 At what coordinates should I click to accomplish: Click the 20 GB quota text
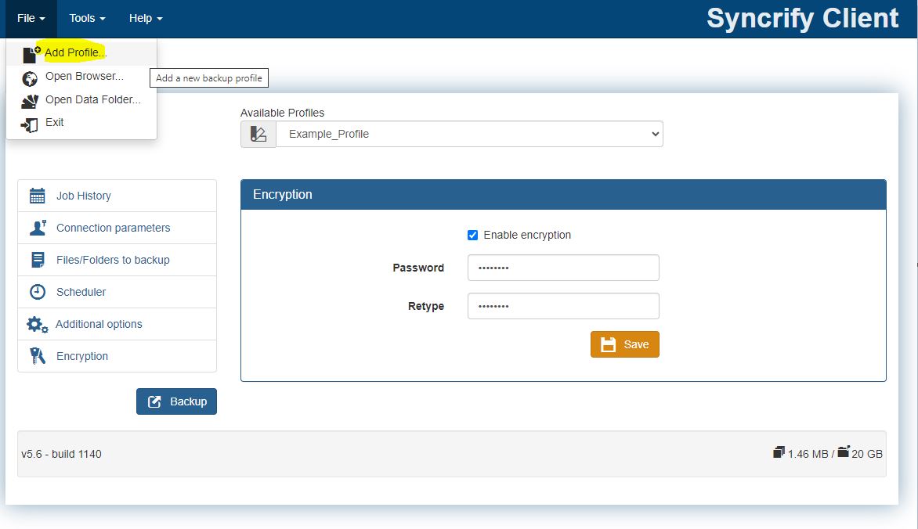coord(867,454)
